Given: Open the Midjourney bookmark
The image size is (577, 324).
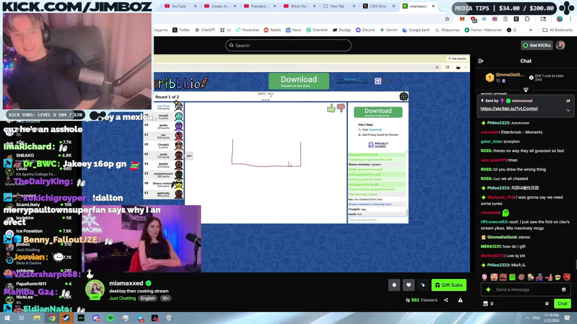Looking at the screenshot, I should click(x=447, y=30).
